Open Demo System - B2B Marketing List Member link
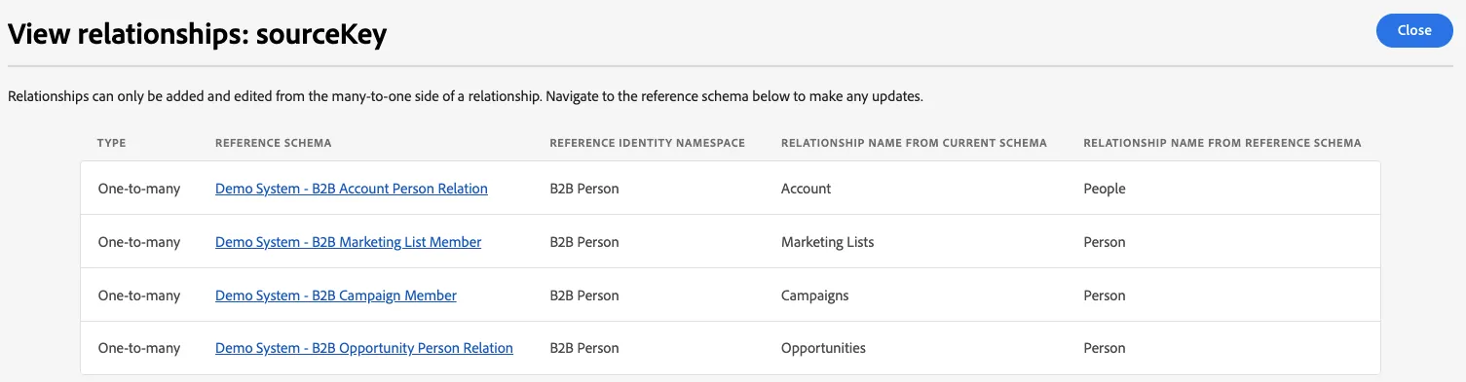1466x382 pixels. tap(348, 242)
